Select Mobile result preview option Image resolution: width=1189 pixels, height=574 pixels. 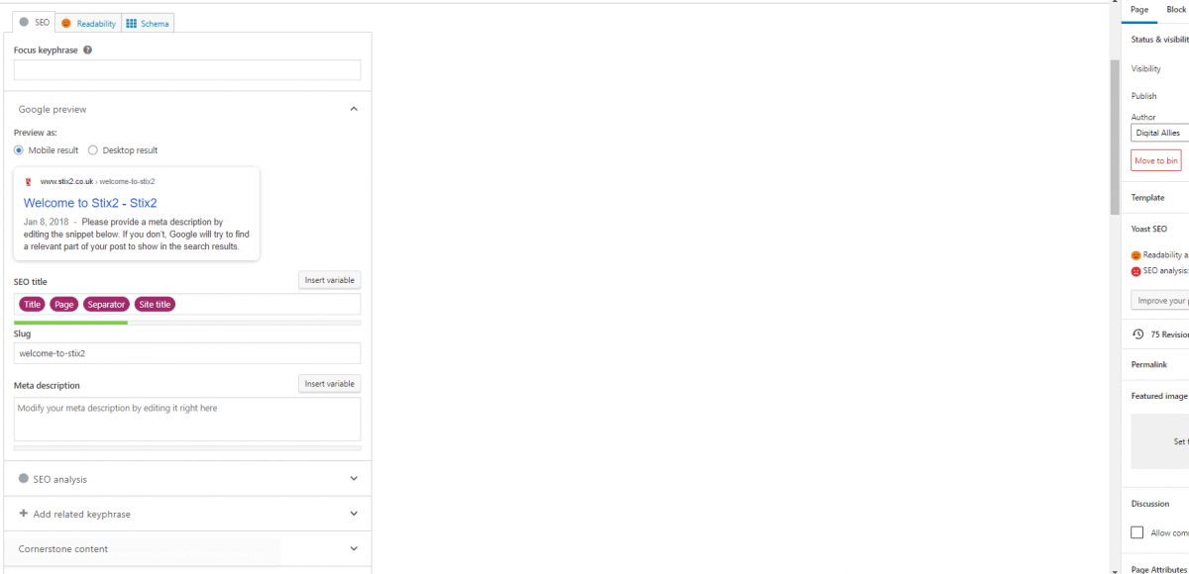[19, 150]
